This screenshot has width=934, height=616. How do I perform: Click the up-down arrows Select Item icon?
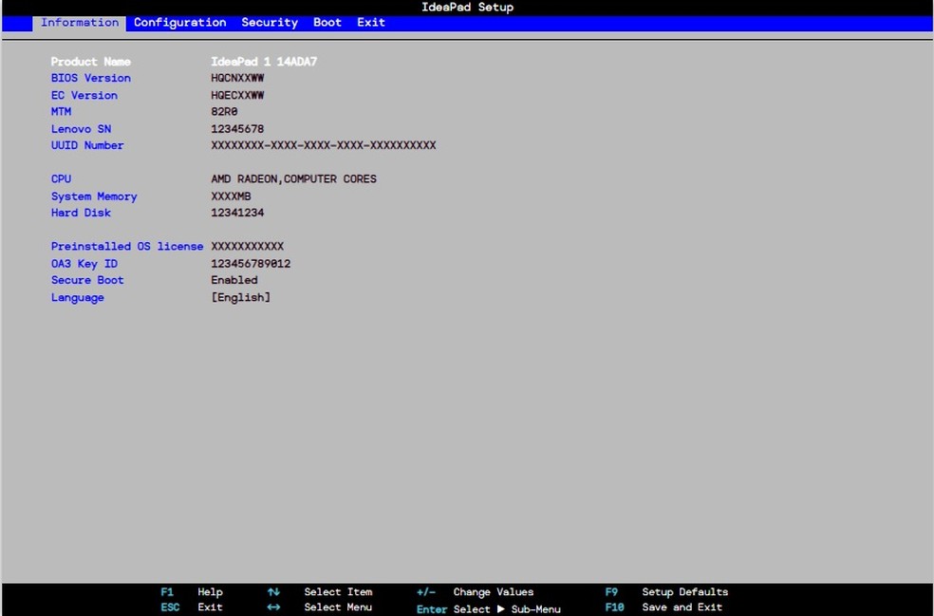(273, 592)
